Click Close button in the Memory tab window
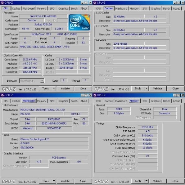185x185 pixels. (175, 181)
